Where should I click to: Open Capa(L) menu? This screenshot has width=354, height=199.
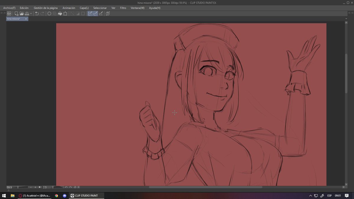coord(84,8)
